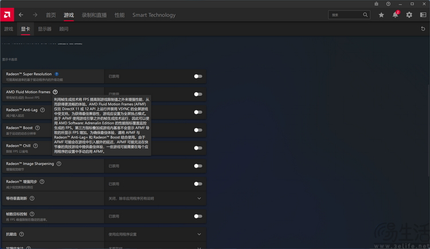Turn on Radeon Anti-Lag switch
Viewport: 430px width, 249px height.
[198, 112]
